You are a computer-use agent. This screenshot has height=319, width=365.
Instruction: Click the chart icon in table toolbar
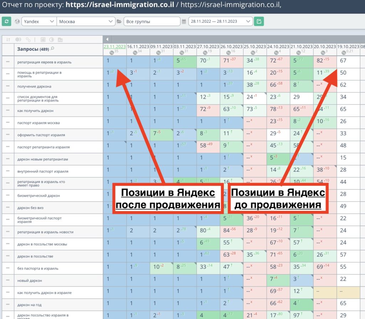click(x=60, y=40)
